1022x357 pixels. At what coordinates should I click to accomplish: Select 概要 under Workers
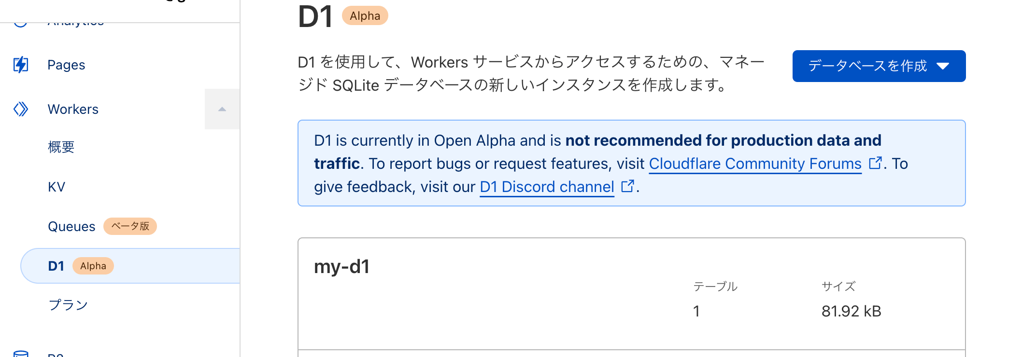coord(61,147)
